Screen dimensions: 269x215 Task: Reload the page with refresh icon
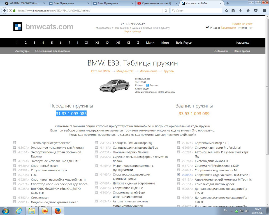tap(166, 11)
